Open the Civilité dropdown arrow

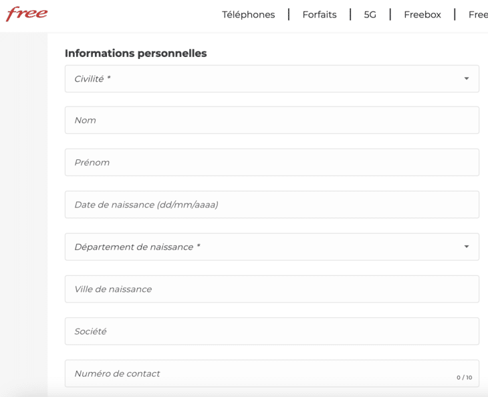pyautogui.click(x=466, y=79)
